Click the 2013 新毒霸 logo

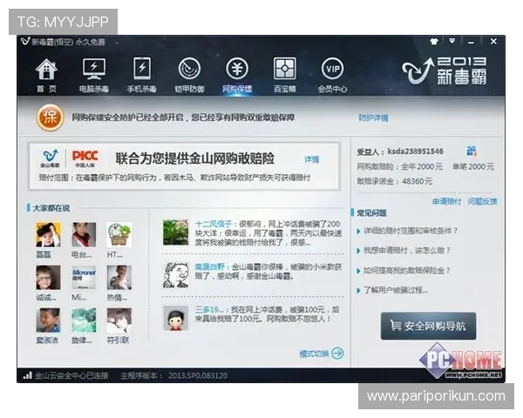445,71
